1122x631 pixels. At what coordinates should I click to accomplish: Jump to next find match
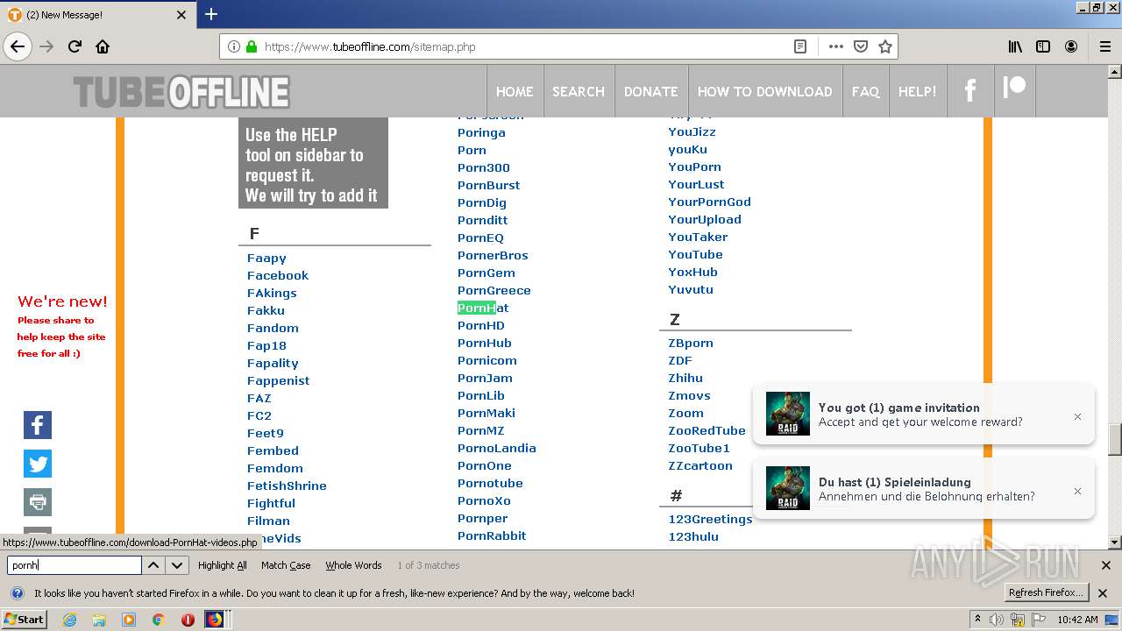coord(177,565)
